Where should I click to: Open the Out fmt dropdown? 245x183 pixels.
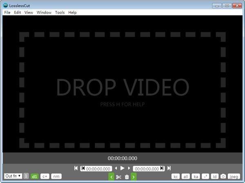[13, 176]
